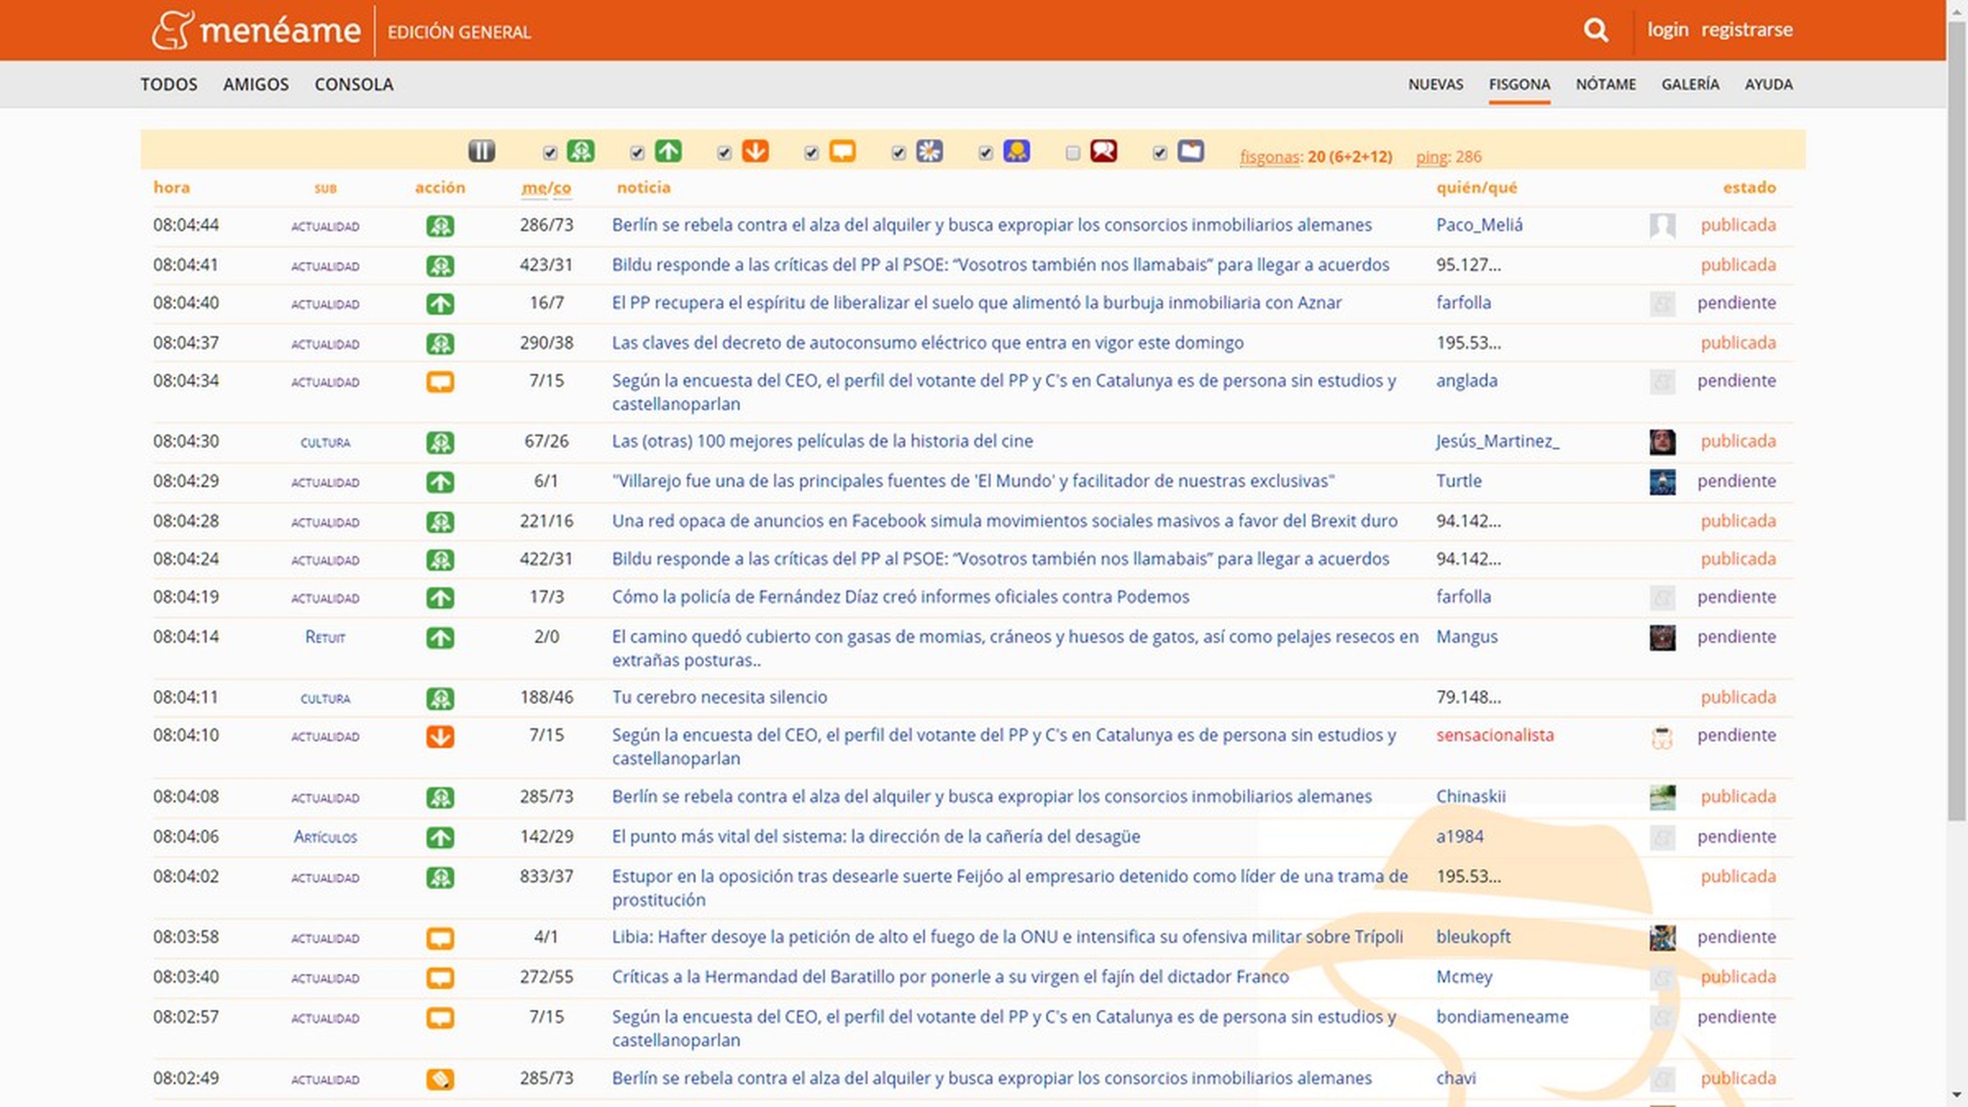This screenshot has width=1968, height=1107.
Task: Click the orange down-arrow filter icon
Action: point(755,151)
